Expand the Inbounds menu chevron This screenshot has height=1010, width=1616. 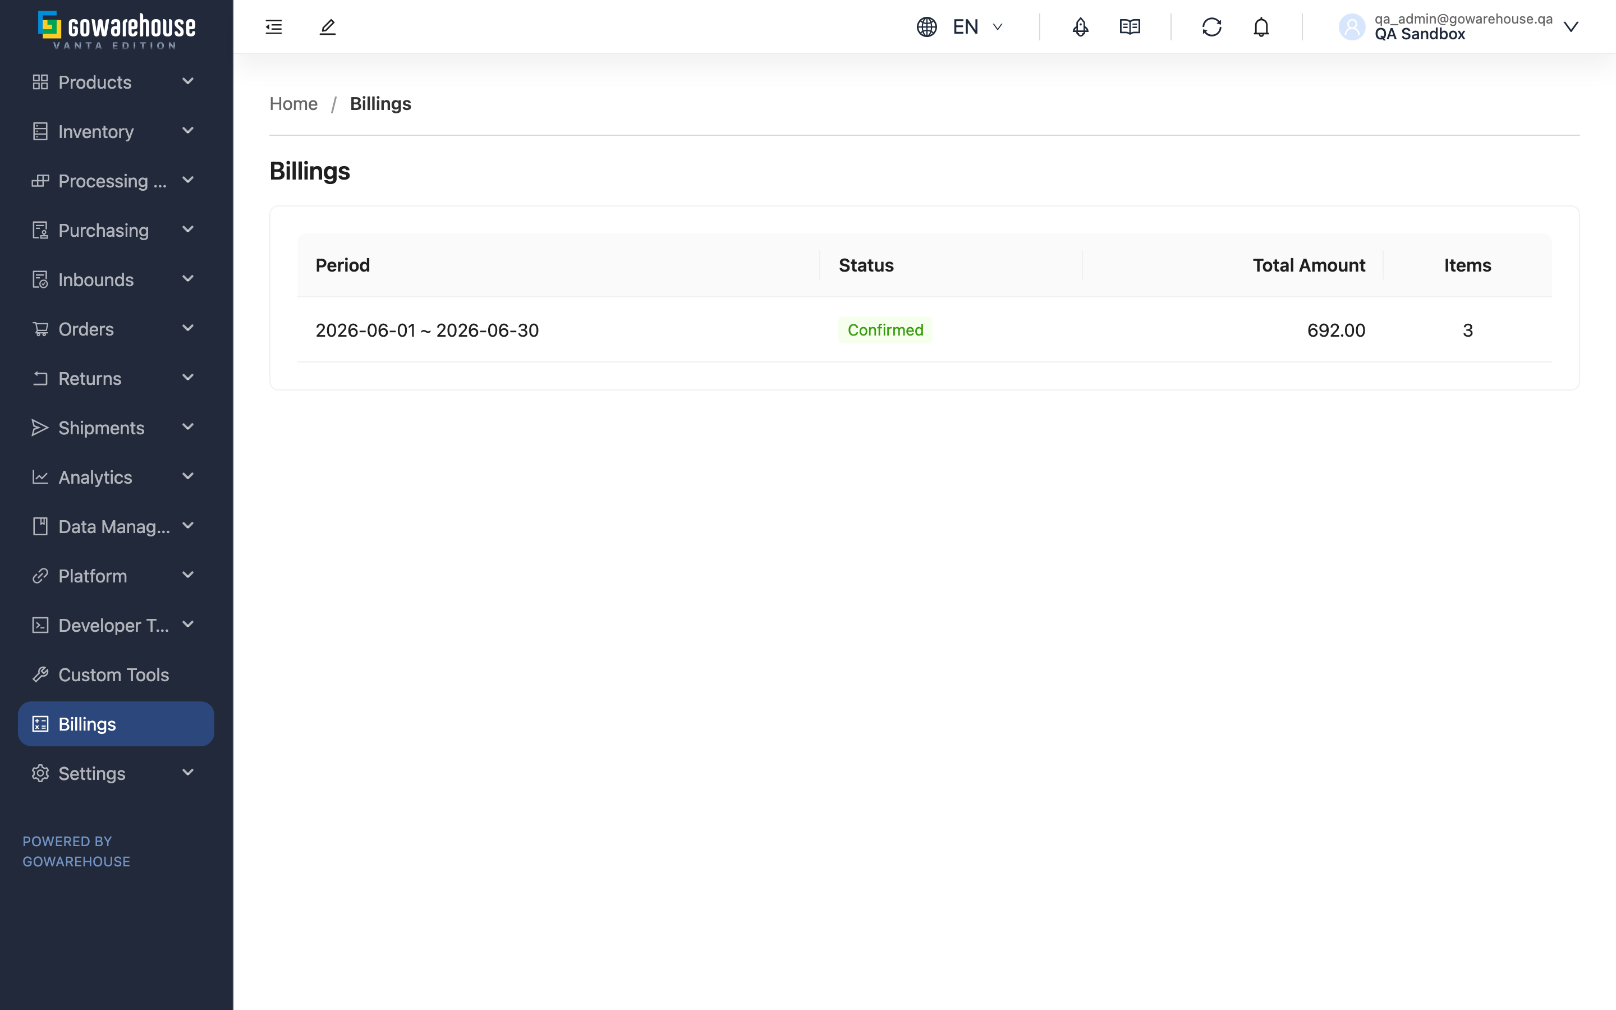click(x=189, y=279)
